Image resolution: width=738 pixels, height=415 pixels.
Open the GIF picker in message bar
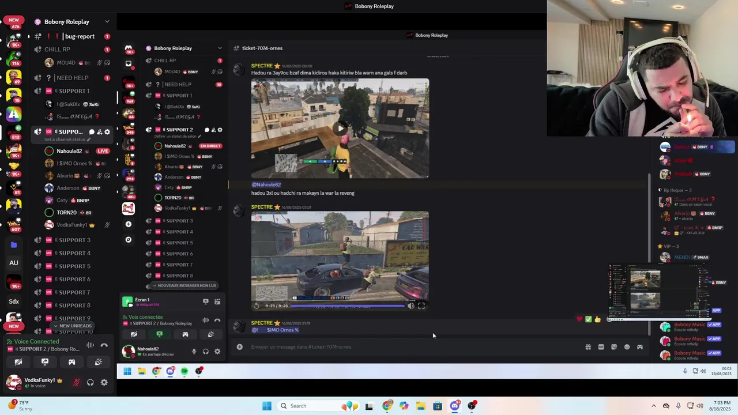tap(601, 347)
